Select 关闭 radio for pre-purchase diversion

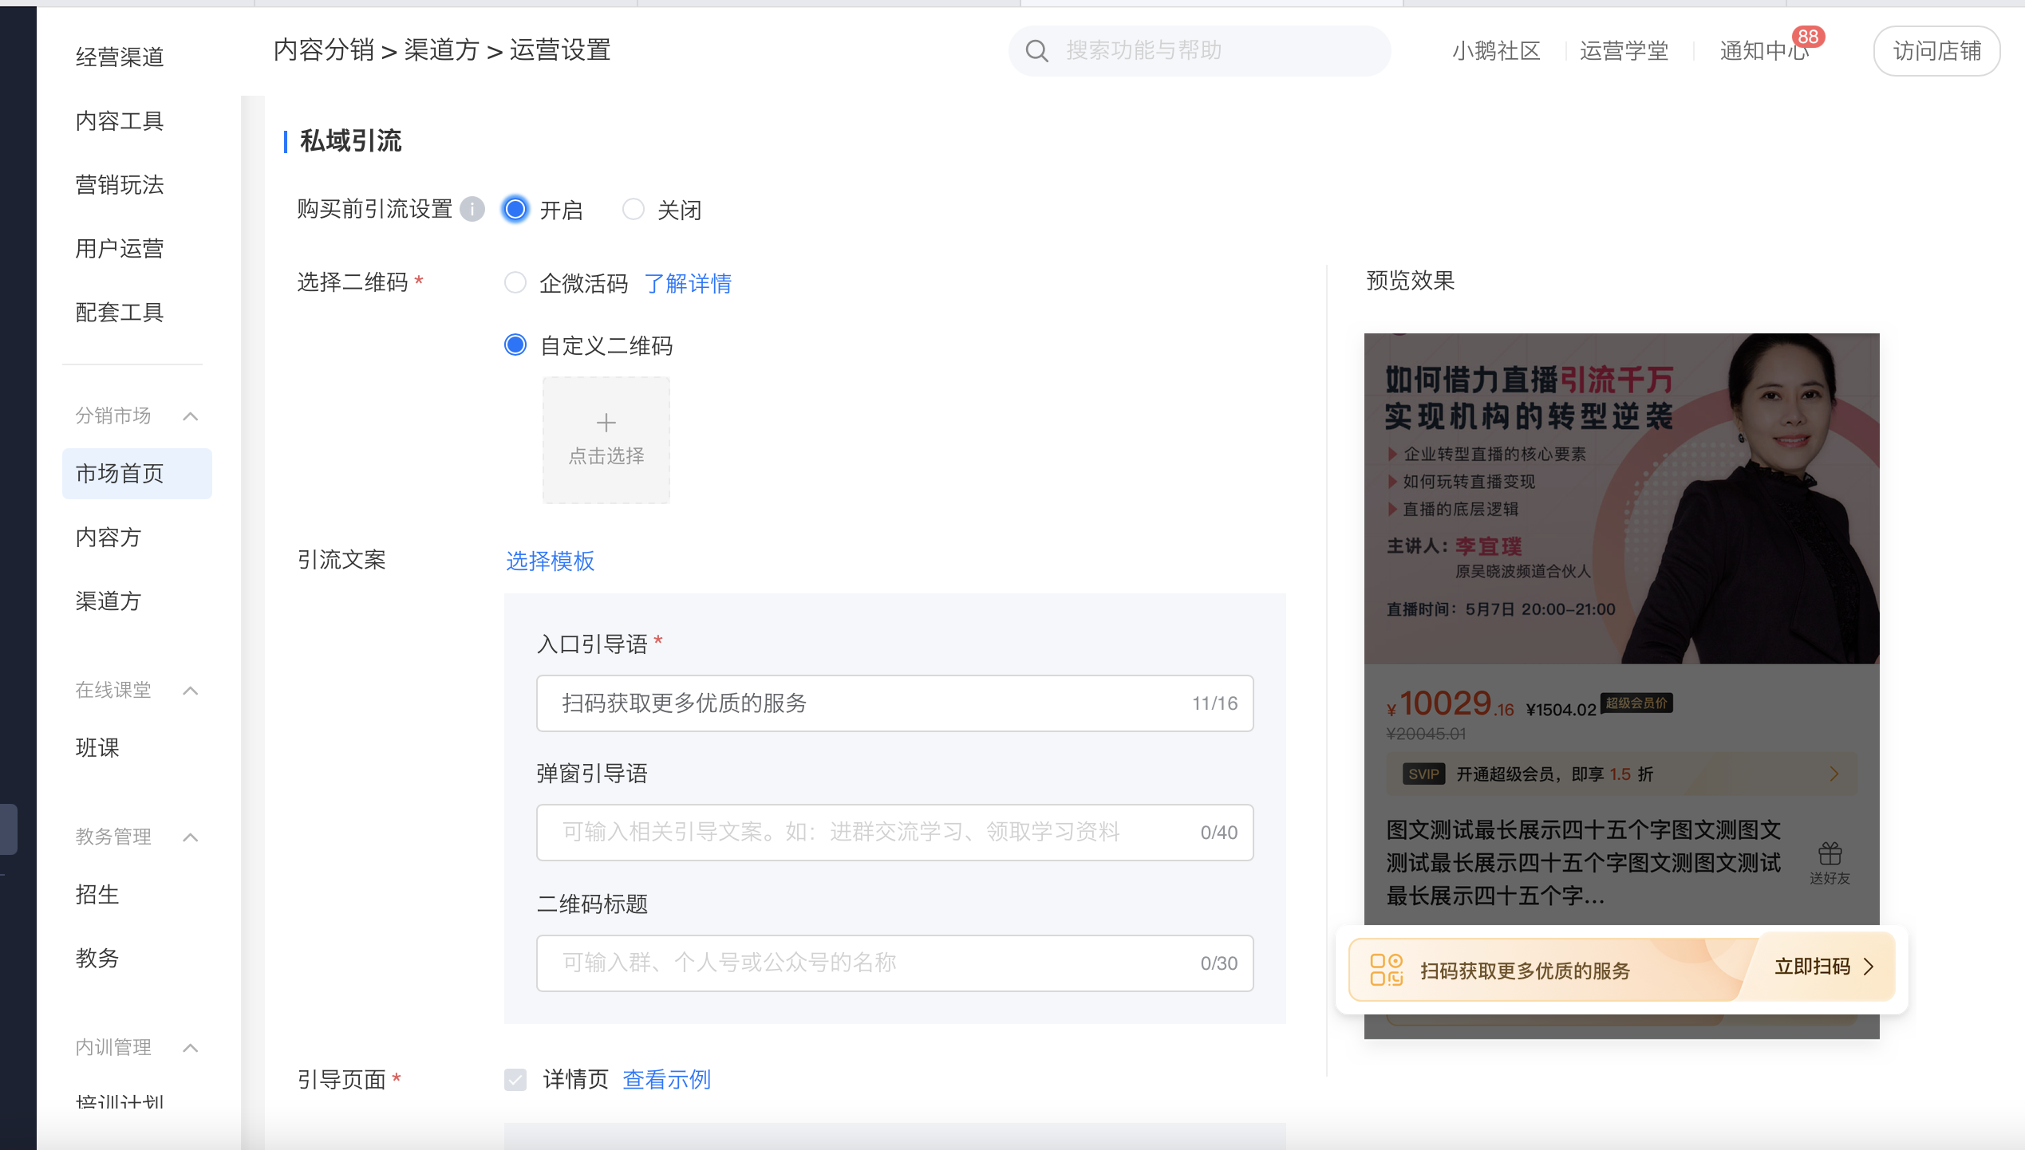click(634, 210)
